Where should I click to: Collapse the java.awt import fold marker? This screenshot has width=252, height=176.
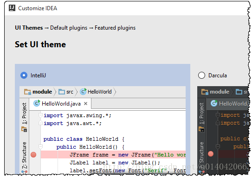pyautogui.click(x=40, y=123)
